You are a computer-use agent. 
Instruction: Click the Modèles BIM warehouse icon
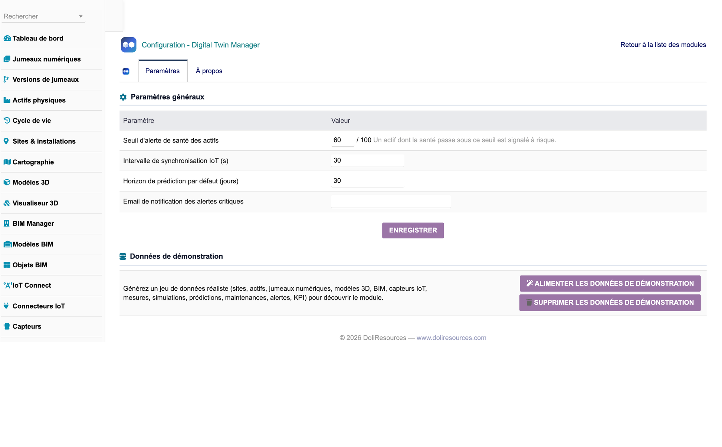(x=7, y=244)
